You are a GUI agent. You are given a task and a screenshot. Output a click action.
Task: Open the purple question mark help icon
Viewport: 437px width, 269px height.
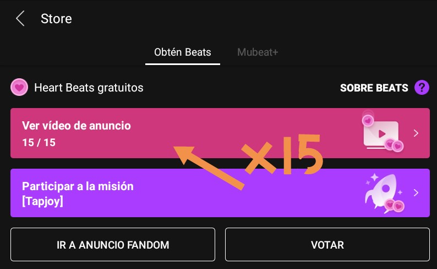[422, 88]
